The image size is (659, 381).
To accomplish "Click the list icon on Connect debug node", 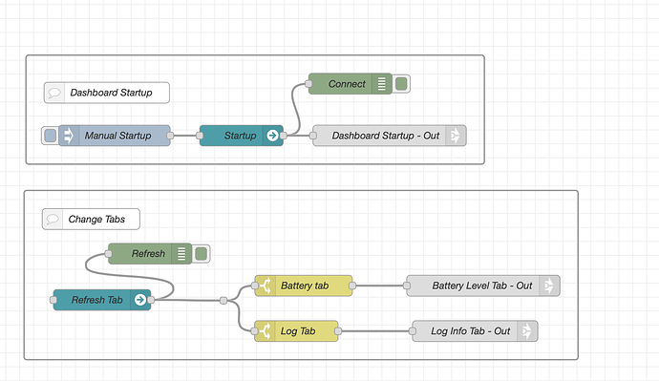I will 382,84.
